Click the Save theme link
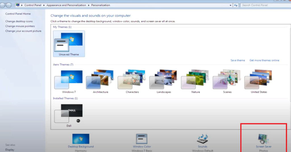The width and height of the screenshot is (291, 152). click(238, 60)
